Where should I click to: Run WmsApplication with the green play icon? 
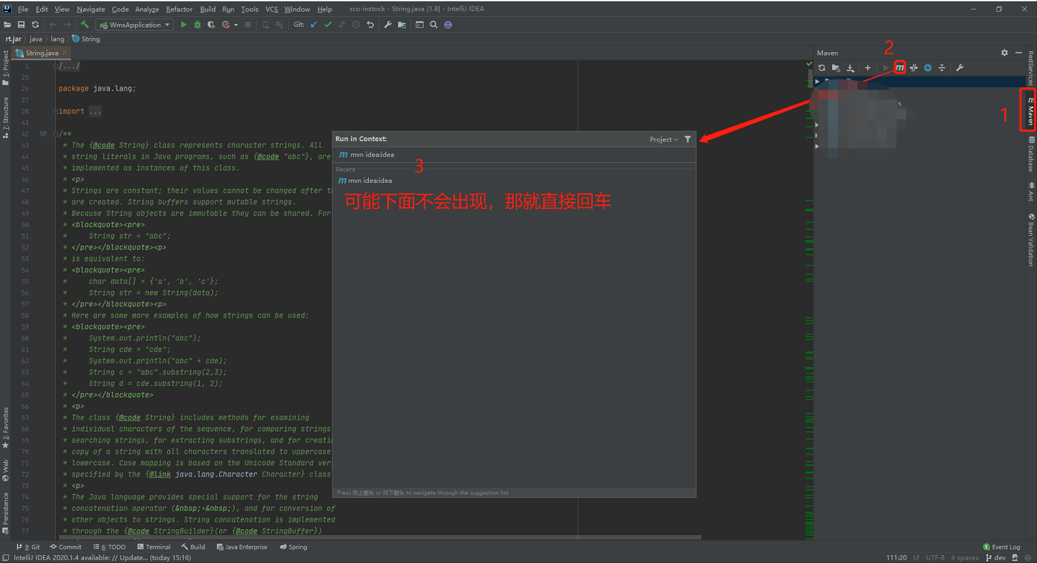[x=183, y=25]
